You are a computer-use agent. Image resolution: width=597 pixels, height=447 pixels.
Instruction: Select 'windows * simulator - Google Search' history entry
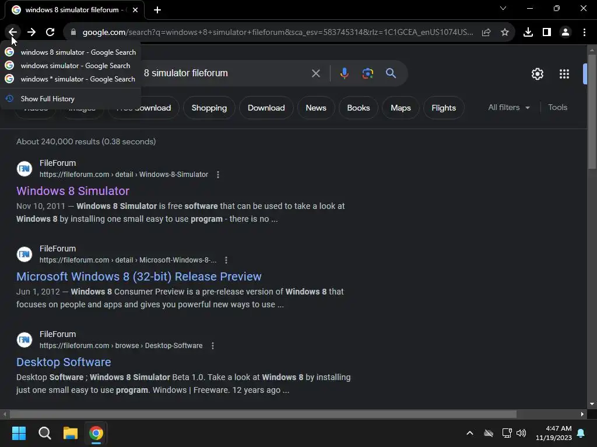[71, 79]
